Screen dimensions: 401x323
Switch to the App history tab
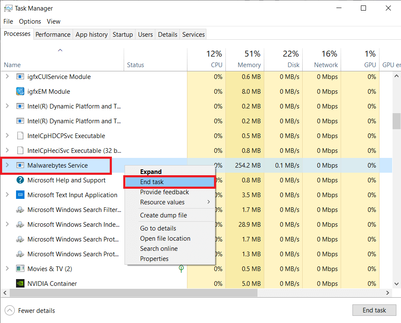click(x=92, y=35)
